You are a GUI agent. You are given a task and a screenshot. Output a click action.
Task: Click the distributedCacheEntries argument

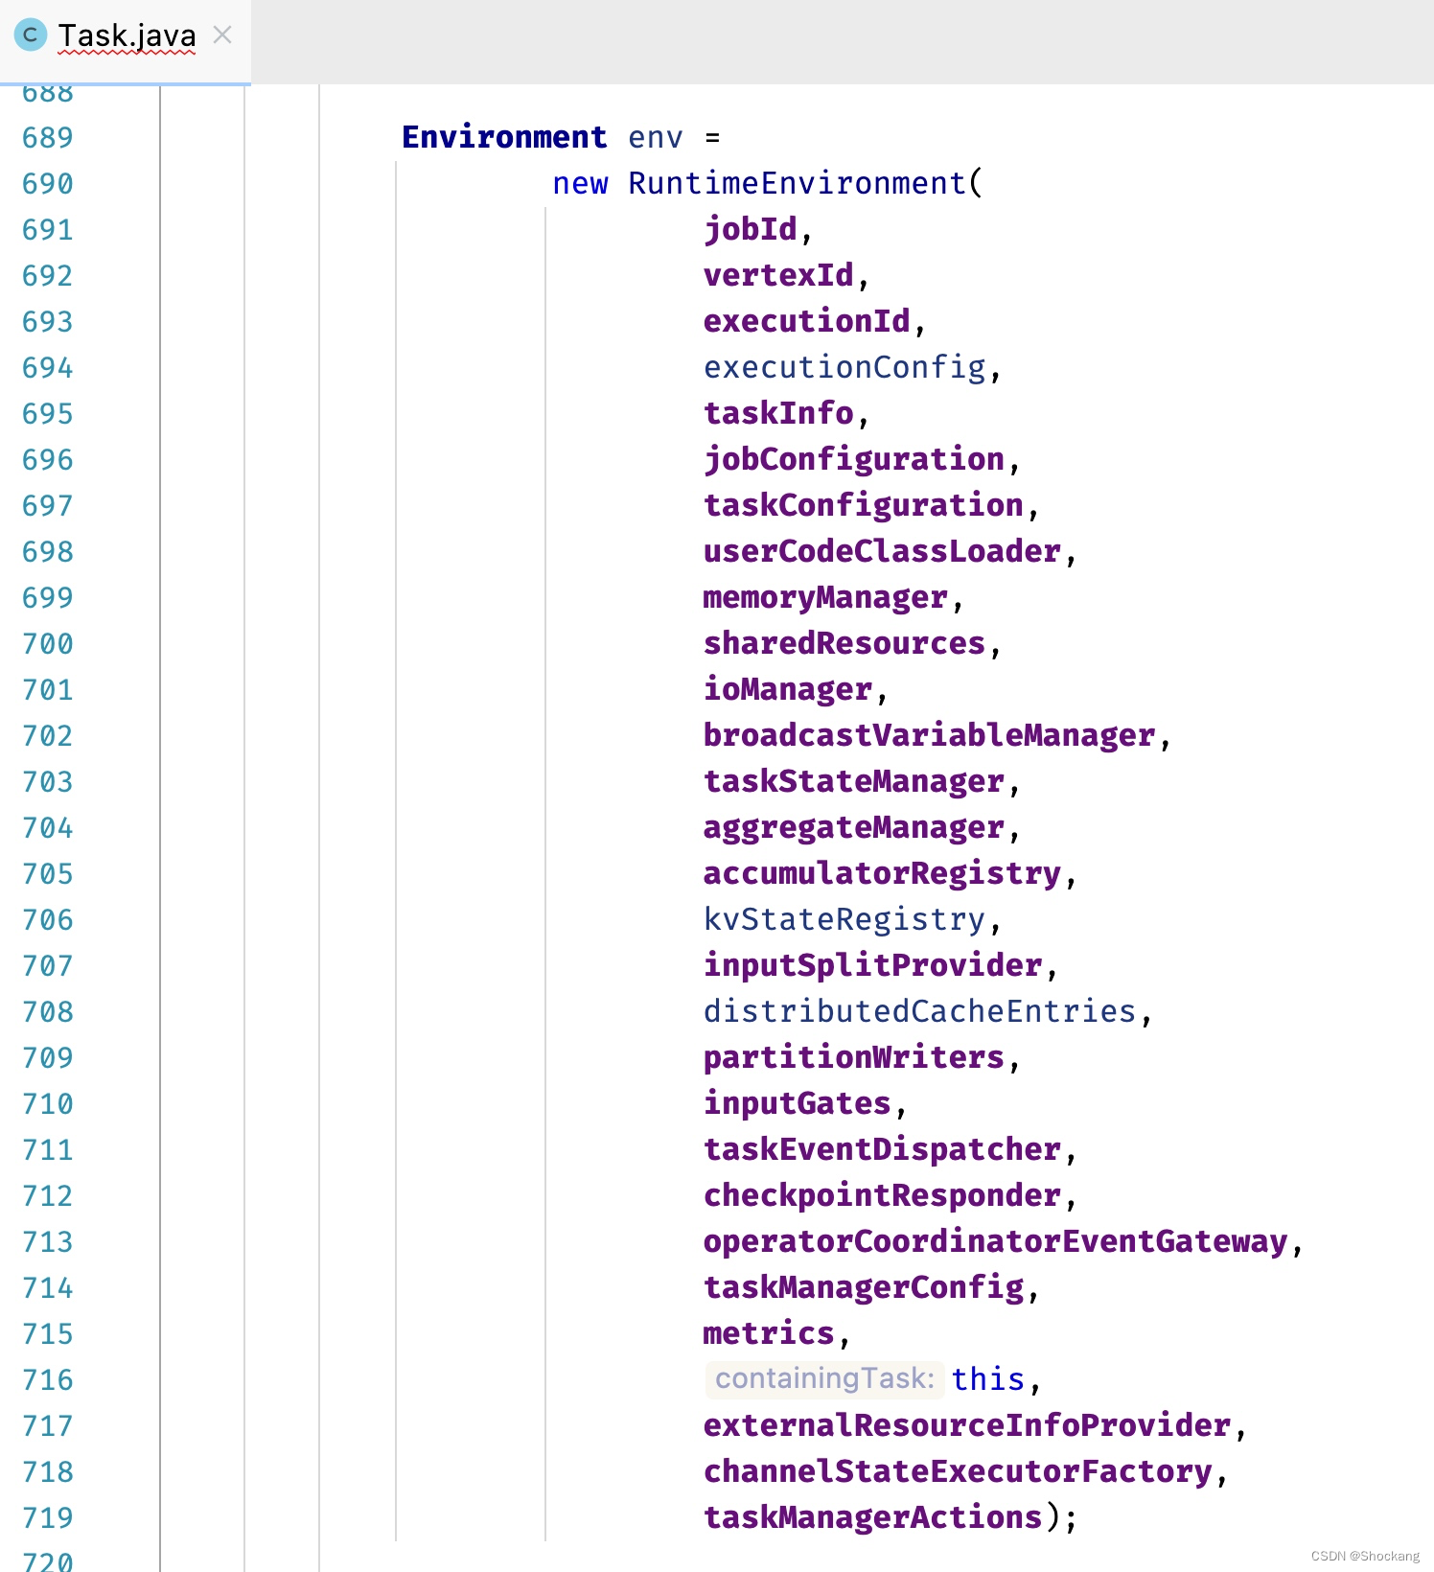point(920,1012)
